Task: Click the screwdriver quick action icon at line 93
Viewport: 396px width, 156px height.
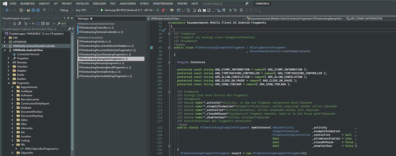Action: pos(163,30)
